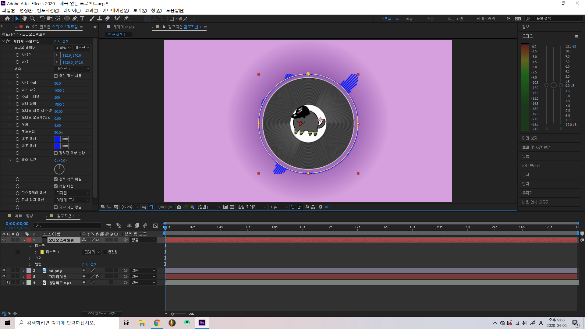585x329 pixels.
Task: Select the Puppet Pin tool
Action: (126, 19)
